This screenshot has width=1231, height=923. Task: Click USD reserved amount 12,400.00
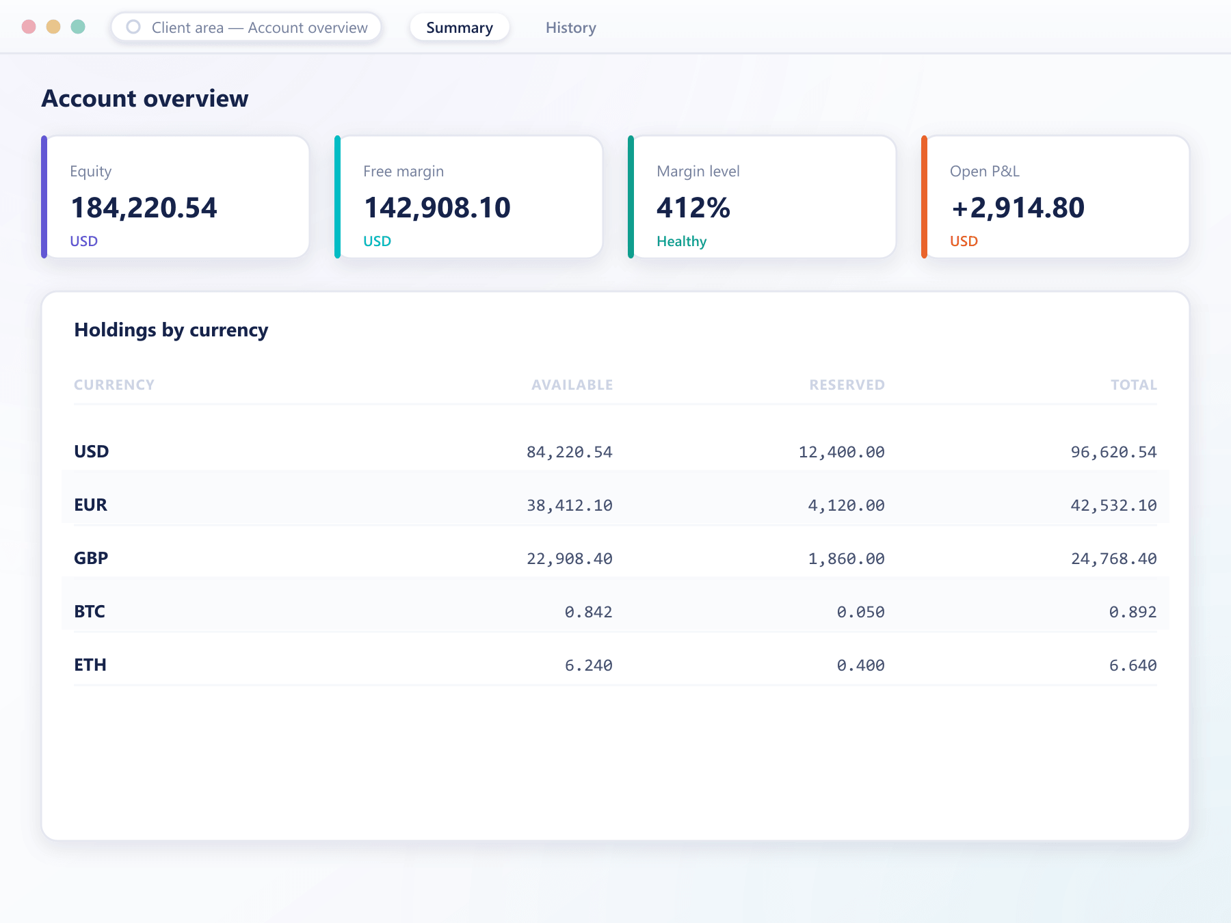tap(842, 452)
